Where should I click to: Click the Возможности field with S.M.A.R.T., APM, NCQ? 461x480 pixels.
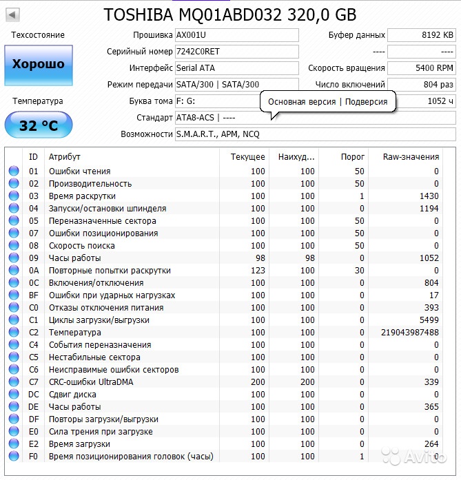point(315,134)
